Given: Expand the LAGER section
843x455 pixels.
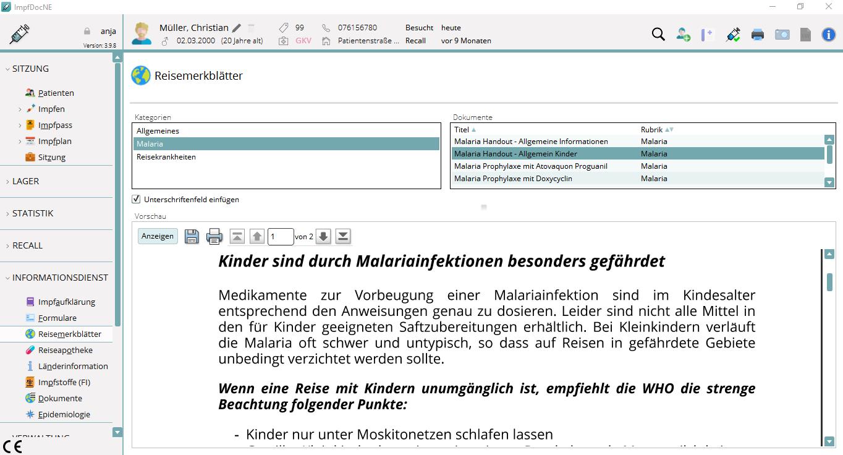Looking at the screenshot, I should (7, 181).
